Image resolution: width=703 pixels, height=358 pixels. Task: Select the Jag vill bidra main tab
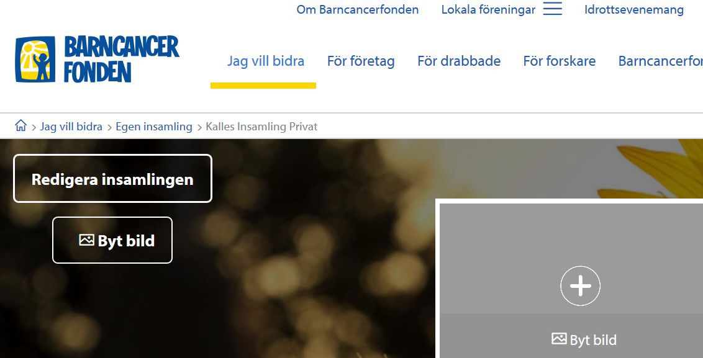[265, 61]
